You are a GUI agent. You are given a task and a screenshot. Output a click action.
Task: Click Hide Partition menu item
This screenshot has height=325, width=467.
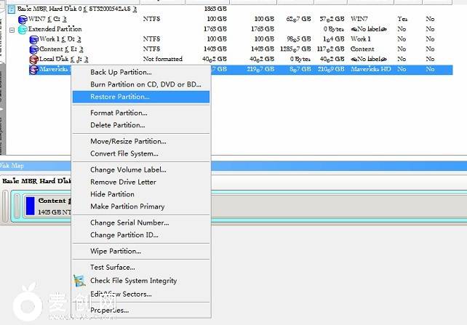point(112,194)
